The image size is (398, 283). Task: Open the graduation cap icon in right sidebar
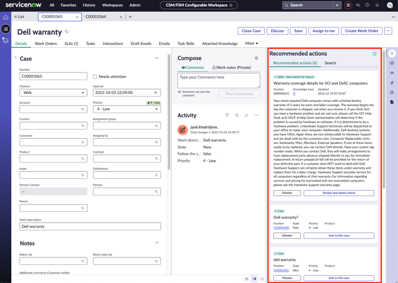[392, 73]
